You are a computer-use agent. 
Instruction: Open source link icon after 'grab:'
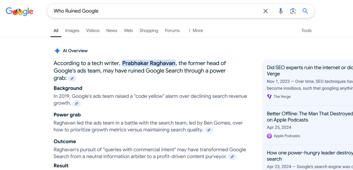(72, 78)
